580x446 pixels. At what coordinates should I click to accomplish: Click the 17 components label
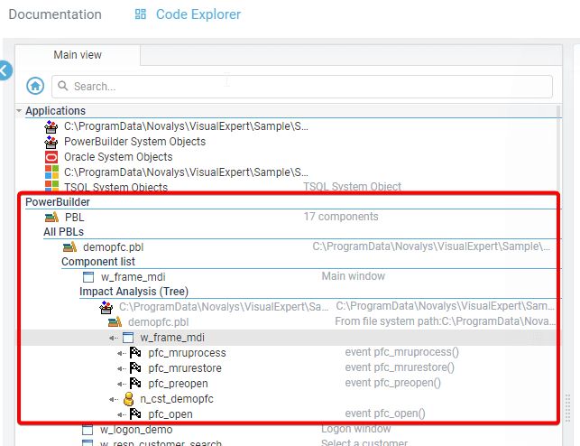(x=341, y=217)
